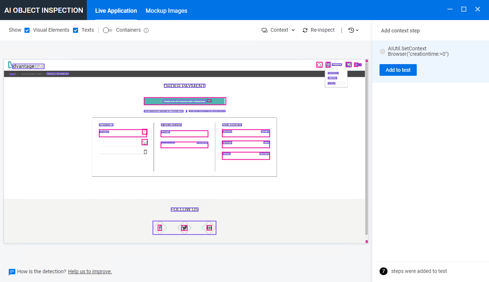Click the vertical scrollbar beside the web page view
489x282 pixels.
point(366,146)
